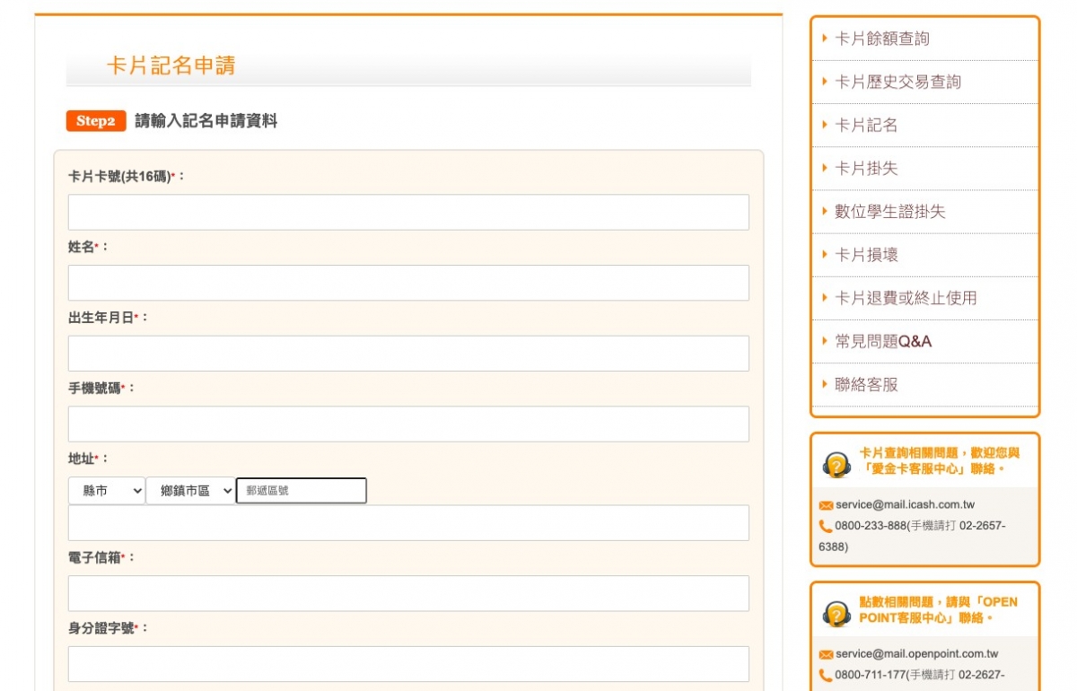This screenshot has height=691, width=1077.
Task: Focus the 電子信箱 input field
Action: (408, 593)
